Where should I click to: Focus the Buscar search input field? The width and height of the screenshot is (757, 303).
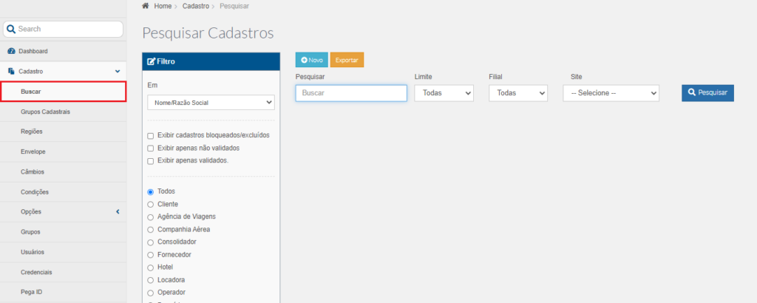[x=351, y=93]
